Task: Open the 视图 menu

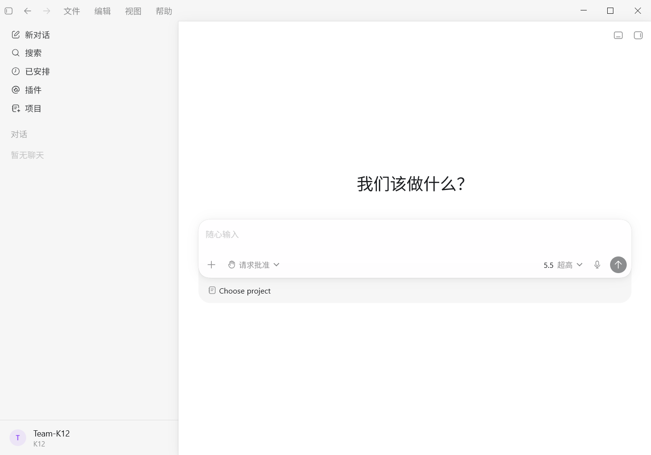Action: [133, 11]
